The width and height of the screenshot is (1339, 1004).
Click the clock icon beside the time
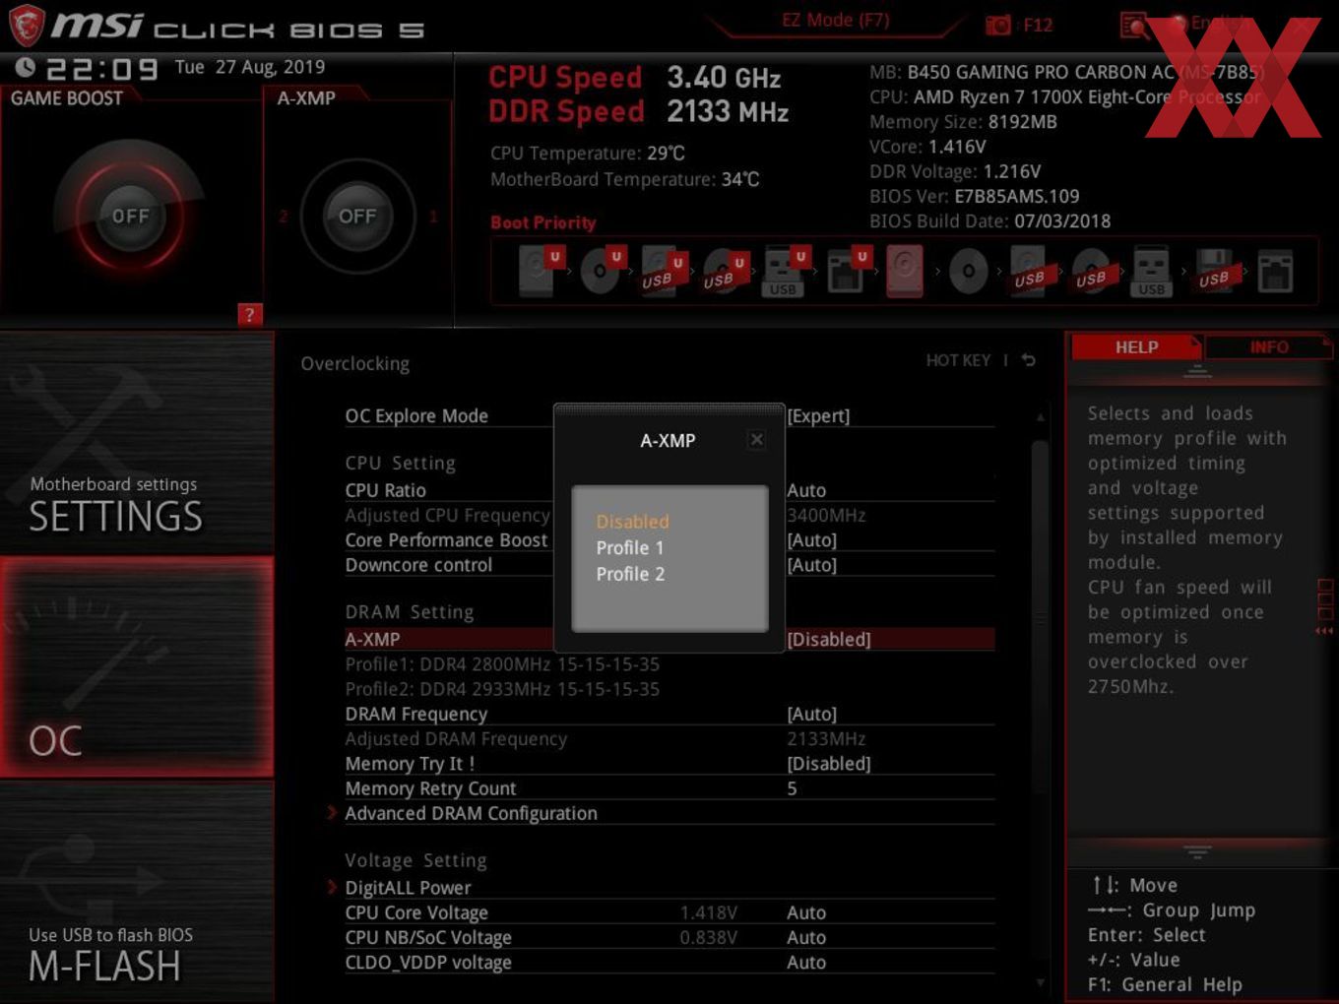tap(26, 67)
